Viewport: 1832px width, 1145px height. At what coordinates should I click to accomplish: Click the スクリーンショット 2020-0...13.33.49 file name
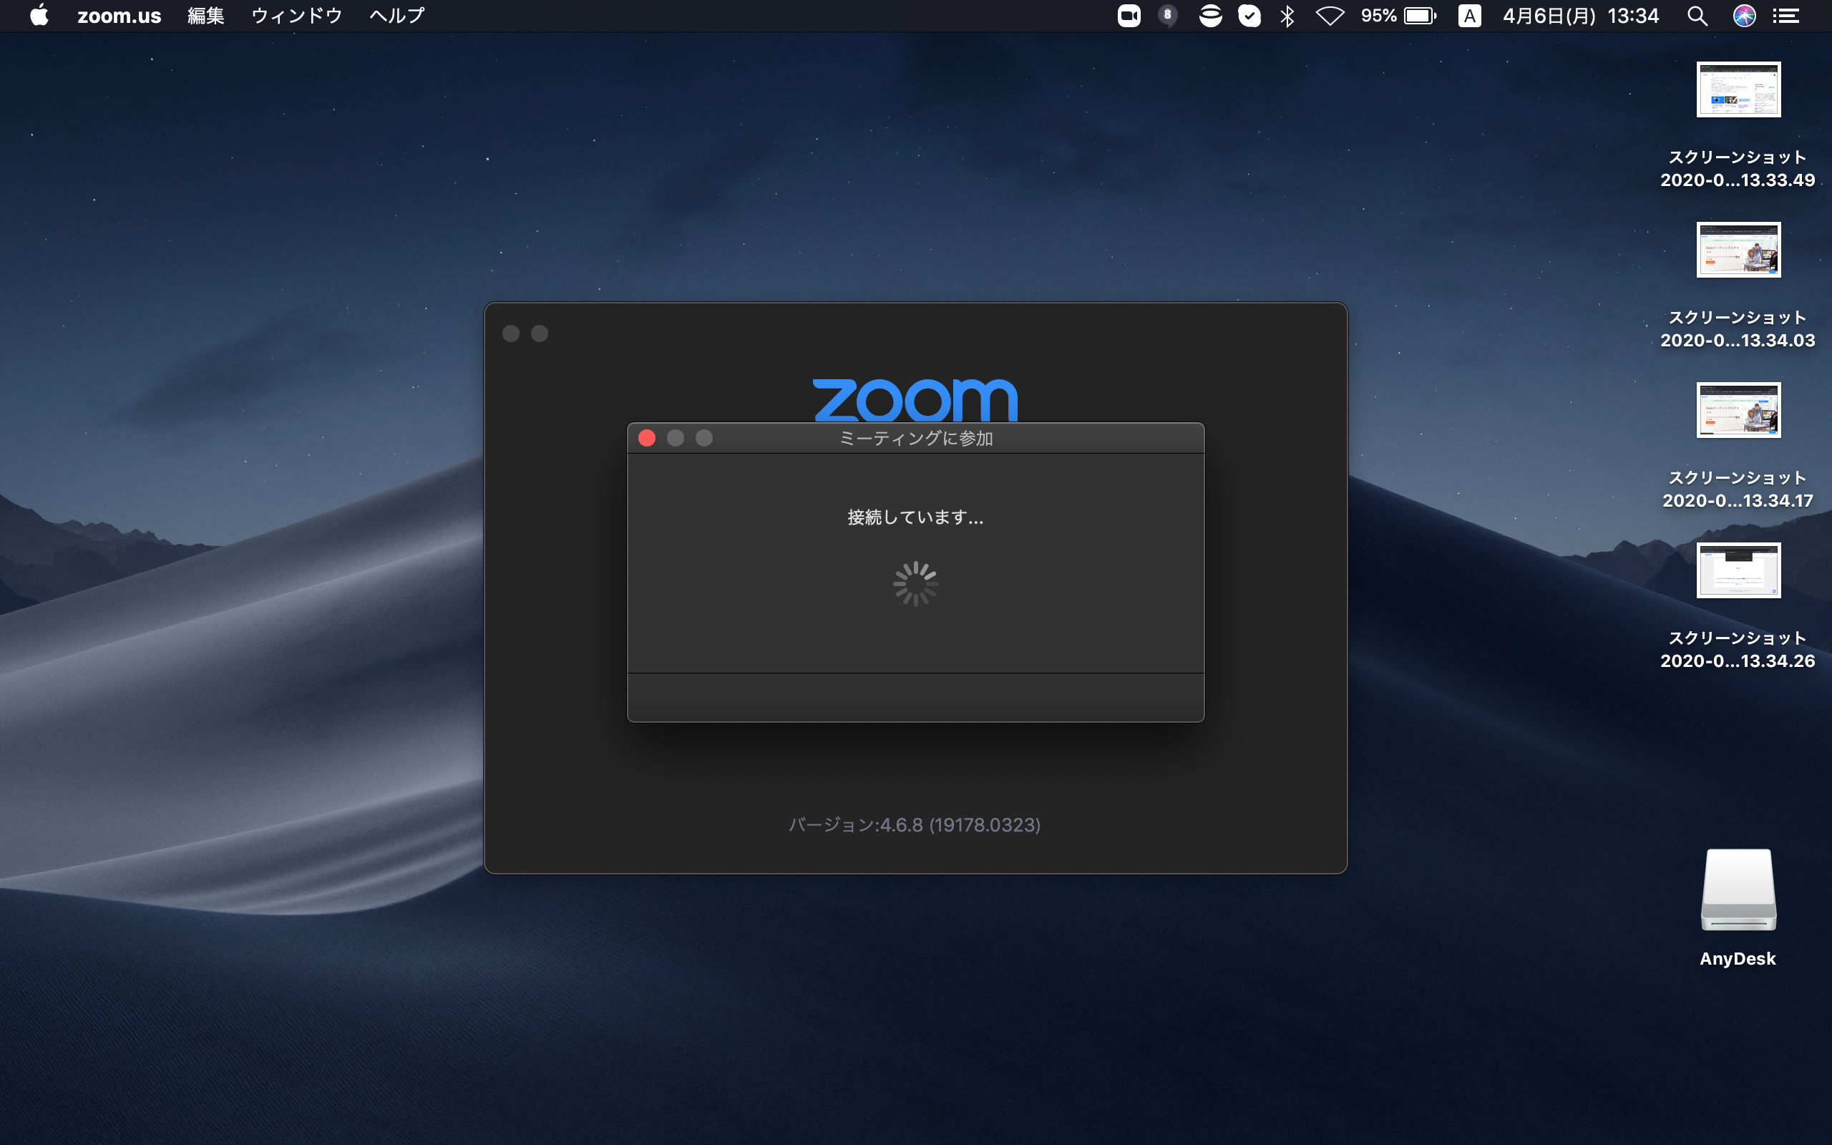pyautogui.click(x=1738, y=168)
